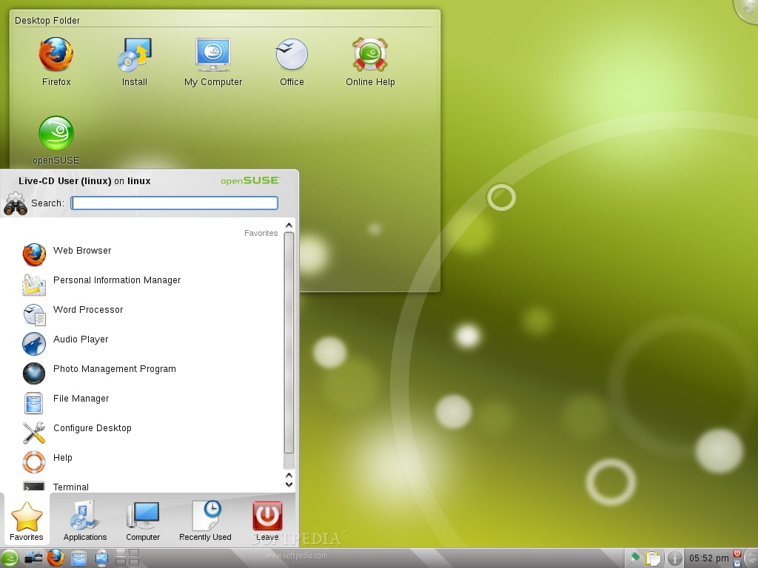Launch Web Browser from Favorites
The height and width of the screenshot is (568, 758).
tap(81, 251)
